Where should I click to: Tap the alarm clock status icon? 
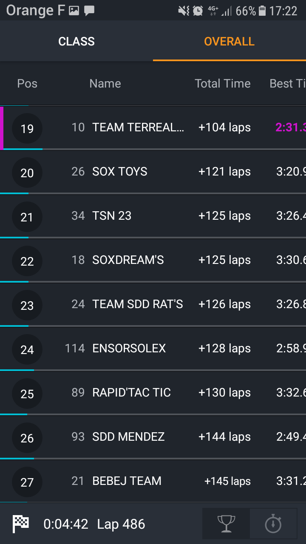198,11
